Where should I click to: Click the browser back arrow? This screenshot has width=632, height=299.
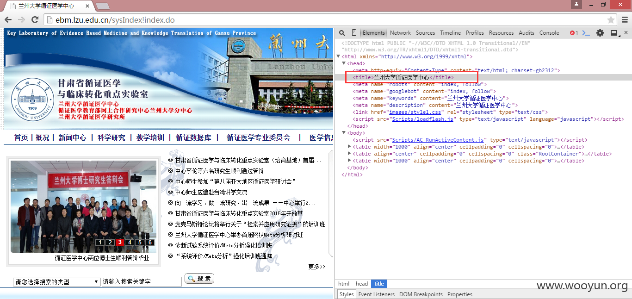8,20
